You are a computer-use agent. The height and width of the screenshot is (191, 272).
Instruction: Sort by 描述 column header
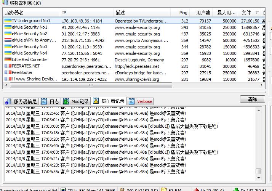click(x=142, y=13)
